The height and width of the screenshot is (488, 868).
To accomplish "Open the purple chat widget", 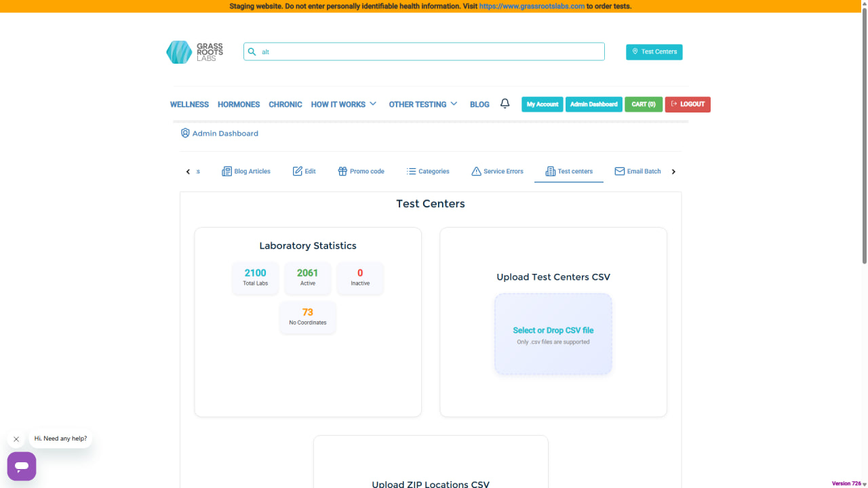I will [22, 466].
